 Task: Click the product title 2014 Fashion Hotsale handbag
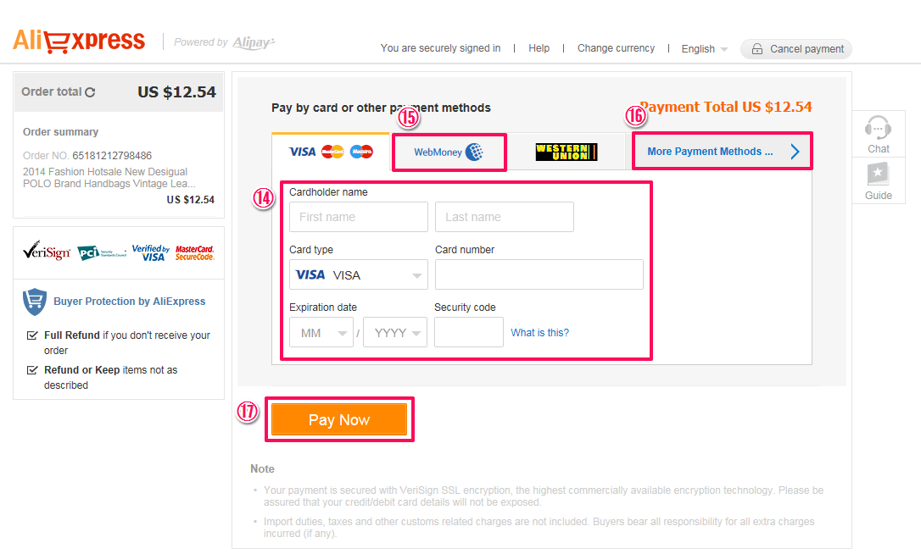(109, 178)
